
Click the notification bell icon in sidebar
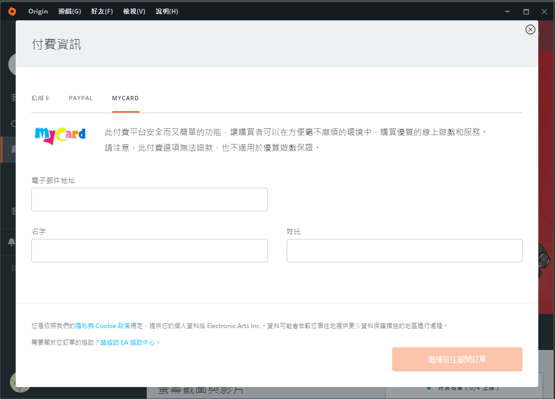coord(11,242)
